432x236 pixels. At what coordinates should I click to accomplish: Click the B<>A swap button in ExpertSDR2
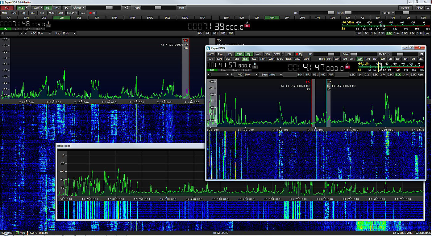(x=246, y=70)
